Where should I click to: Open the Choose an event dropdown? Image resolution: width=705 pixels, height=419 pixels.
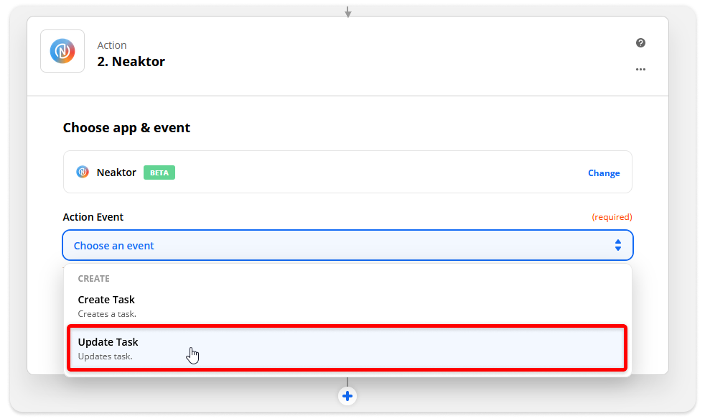pyautogui.click(x=347, y=245)
